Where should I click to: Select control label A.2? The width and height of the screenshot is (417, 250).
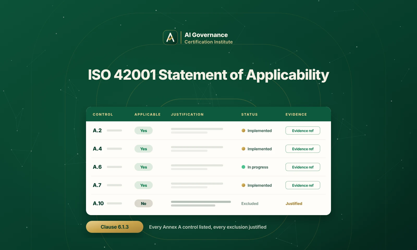coord(97,130)
